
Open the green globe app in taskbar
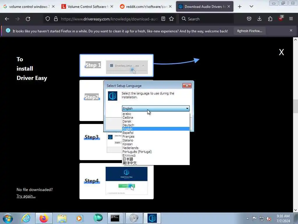point(98,218)
